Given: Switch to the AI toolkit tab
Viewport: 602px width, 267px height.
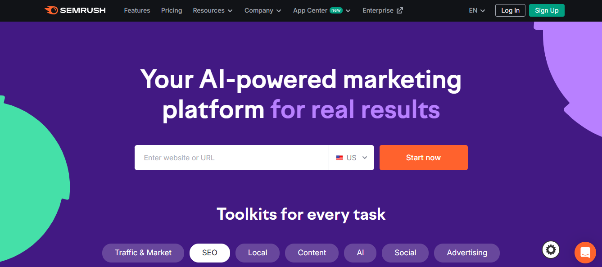Looking at the screenshot, I should click(360, 253).
